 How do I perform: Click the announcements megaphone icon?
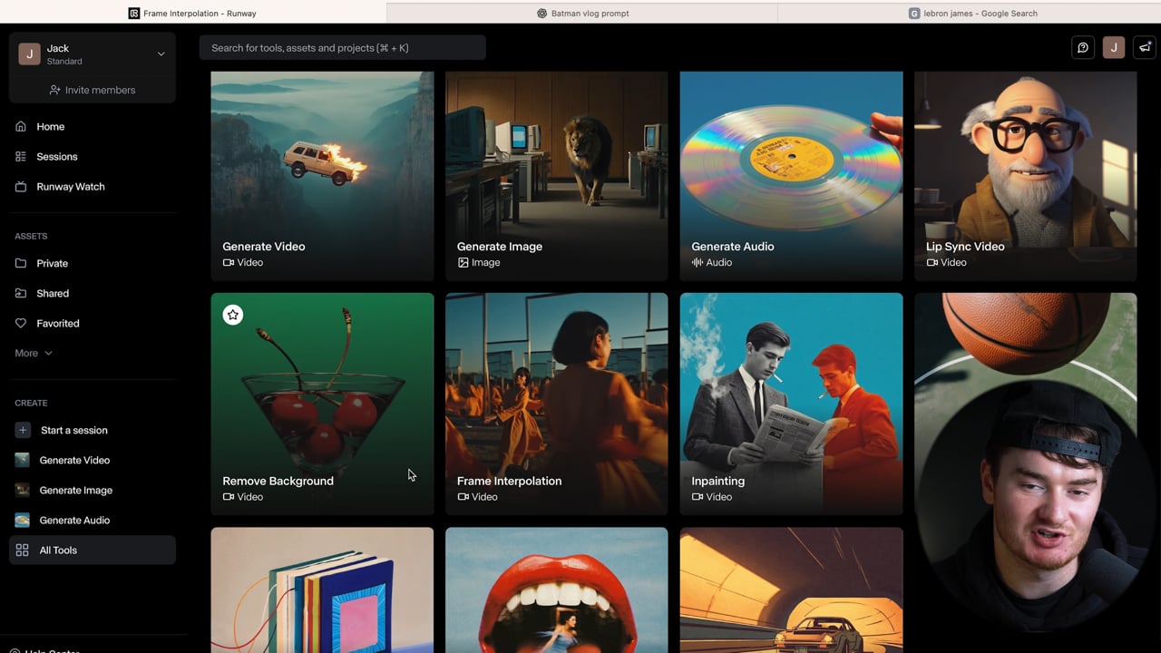click(1145, 48)
